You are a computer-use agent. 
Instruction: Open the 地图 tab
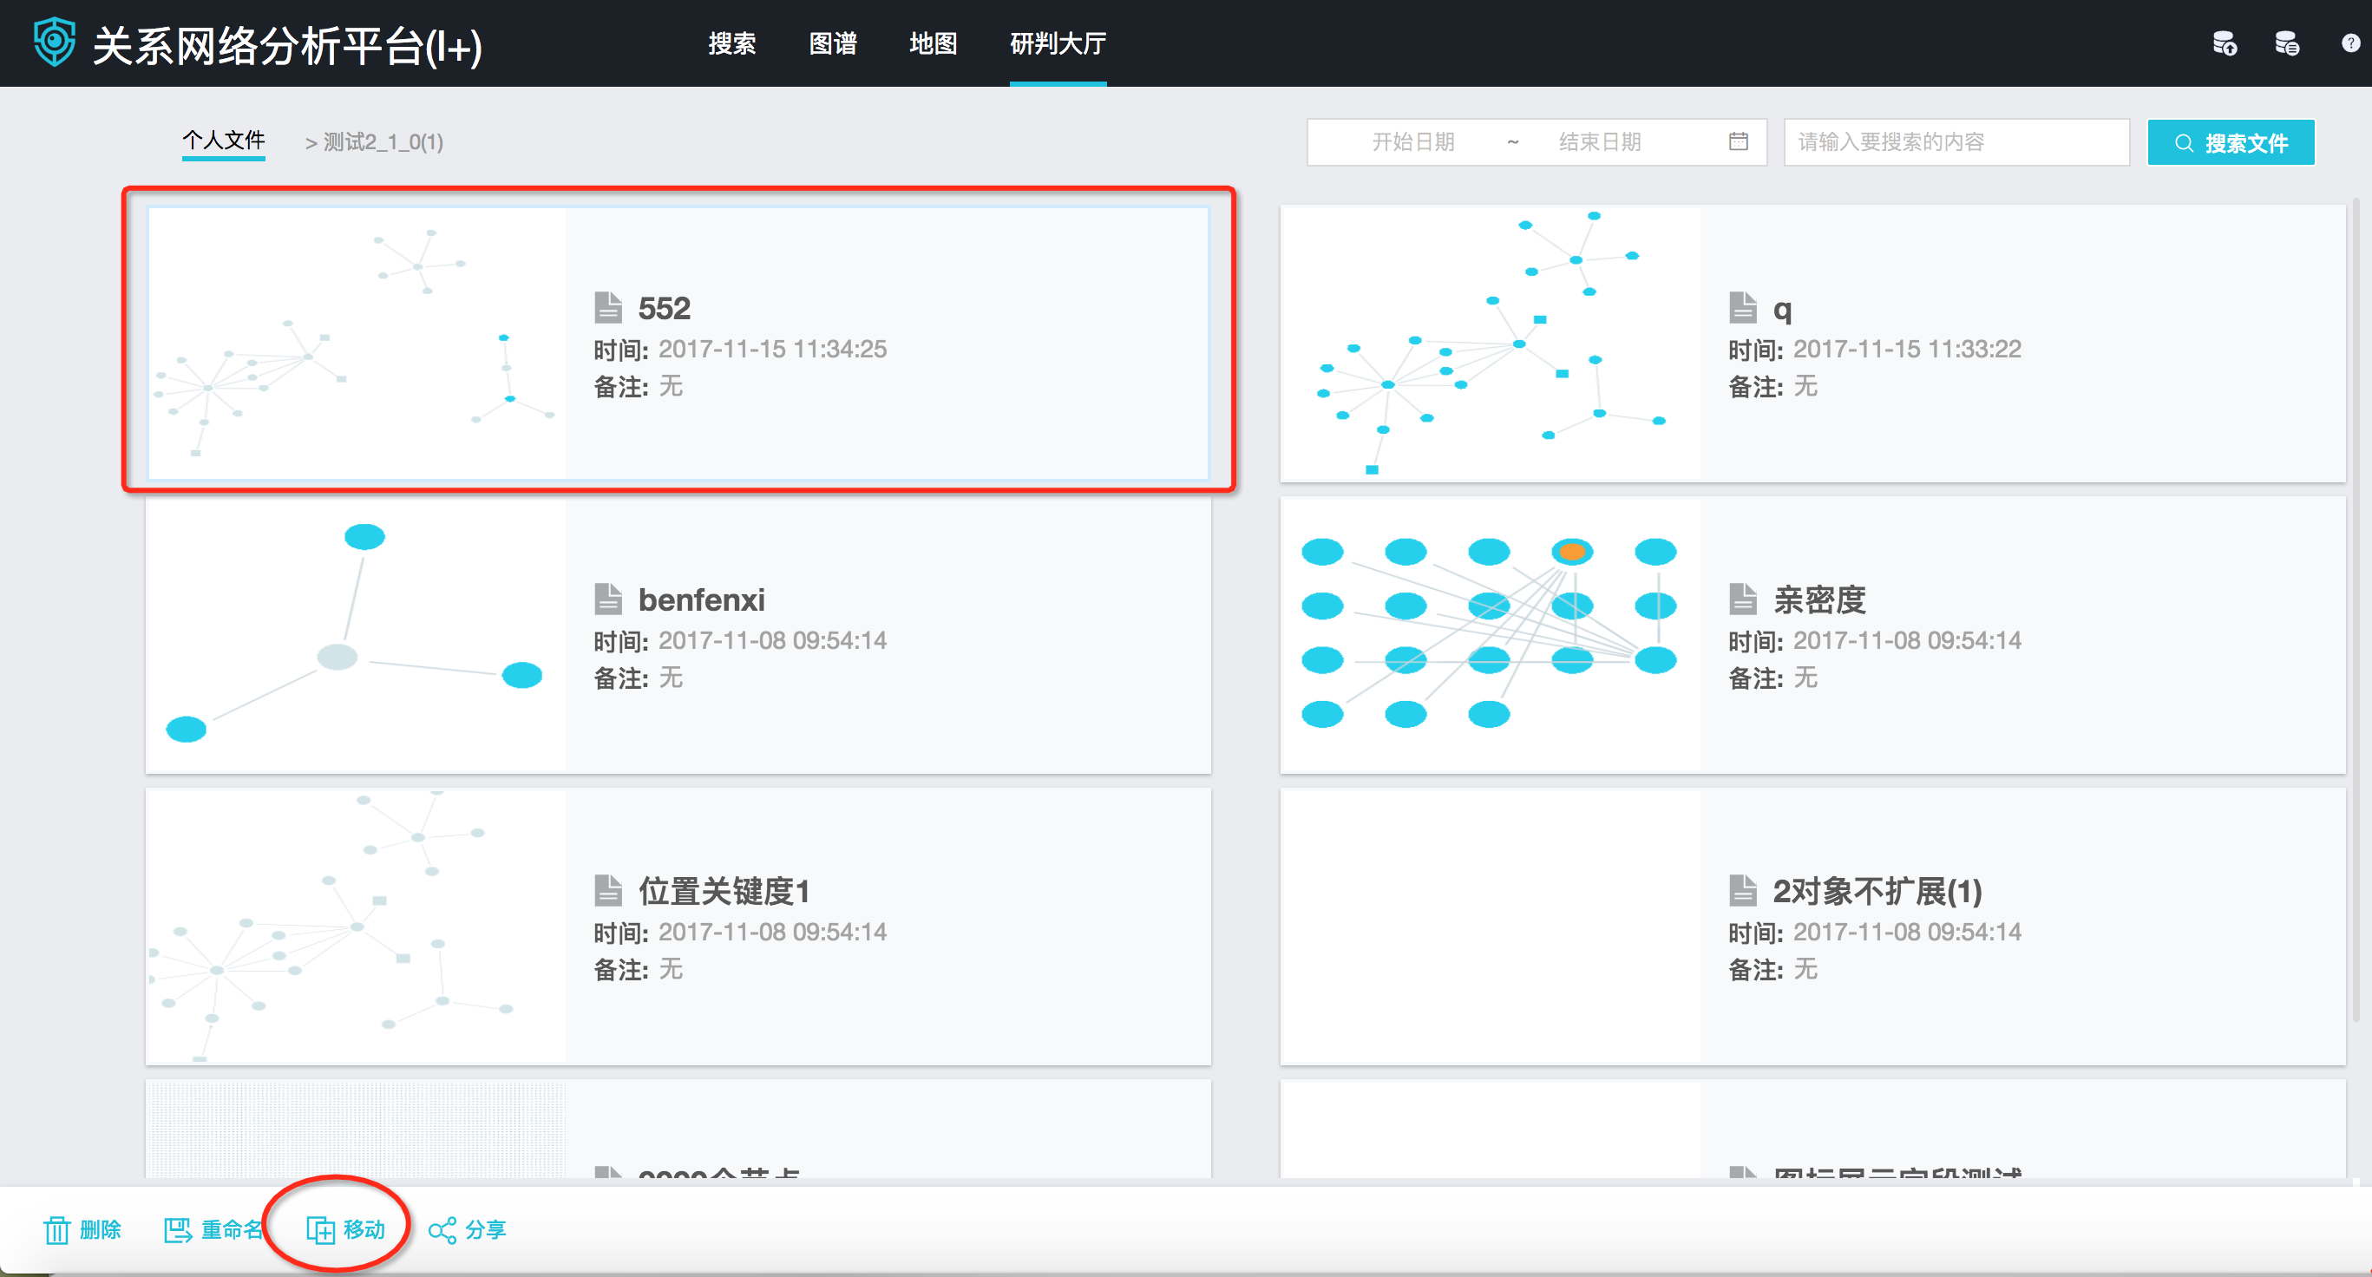933,43
